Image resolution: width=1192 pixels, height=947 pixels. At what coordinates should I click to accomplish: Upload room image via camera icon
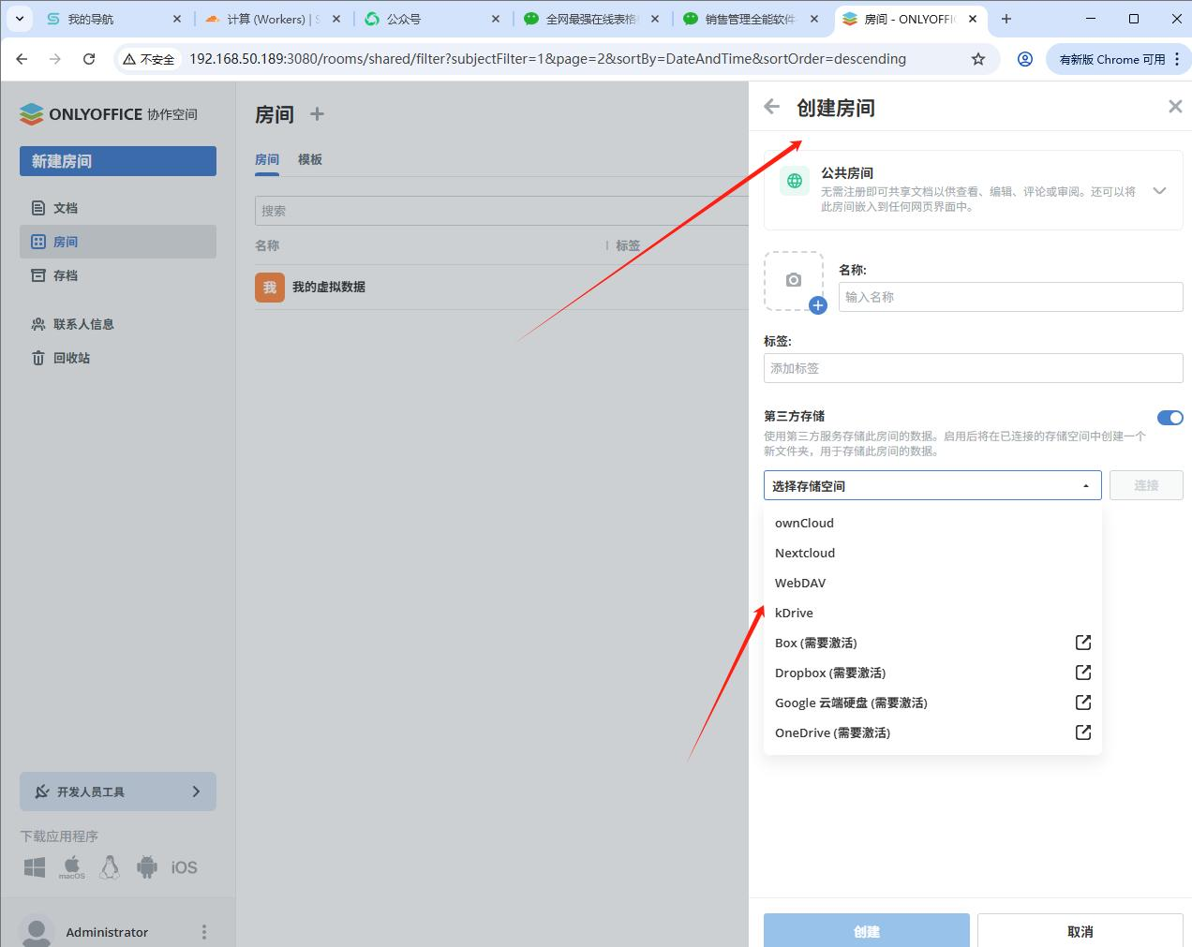794,280
